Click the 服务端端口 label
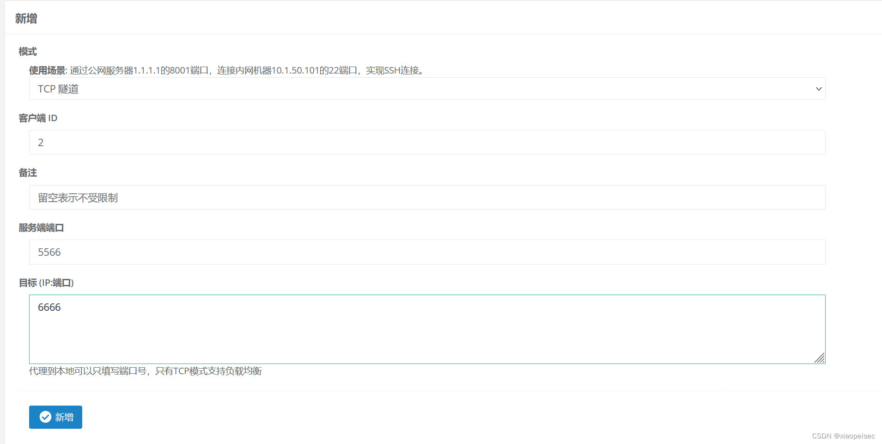Viewport: 882px width, 444px height. [41, 228]
